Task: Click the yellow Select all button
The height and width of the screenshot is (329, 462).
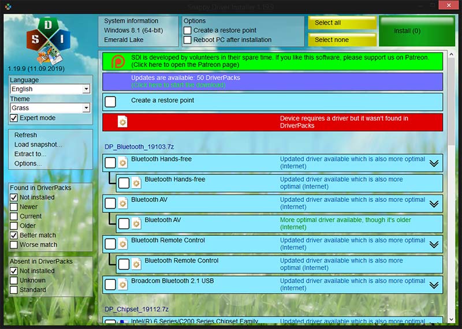Action: pyautogui.click(x=342, y=23)
